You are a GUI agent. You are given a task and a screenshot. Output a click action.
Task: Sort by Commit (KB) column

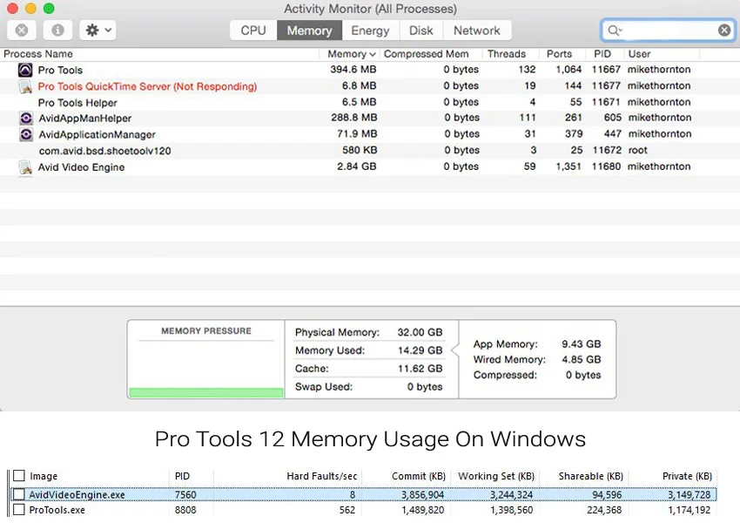(419, 476)
